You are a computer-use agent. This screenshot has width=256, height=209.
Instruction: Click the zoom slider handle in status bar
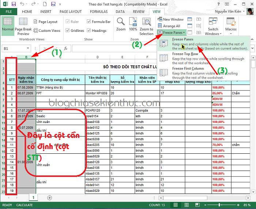point(219,205)
